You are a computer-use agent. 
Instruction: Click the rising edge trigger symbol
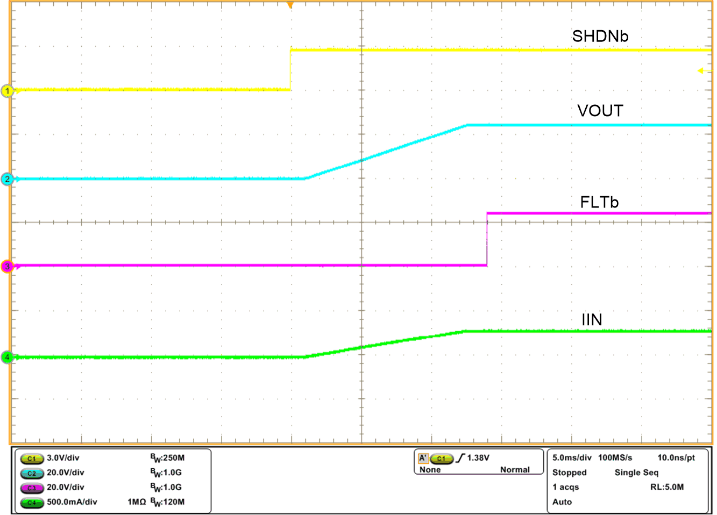click(x=460, y=458)
